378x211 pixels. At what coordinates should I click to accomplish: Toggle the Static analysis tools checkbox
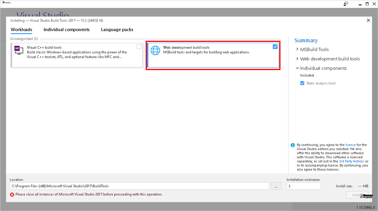[x=302, y=83]
